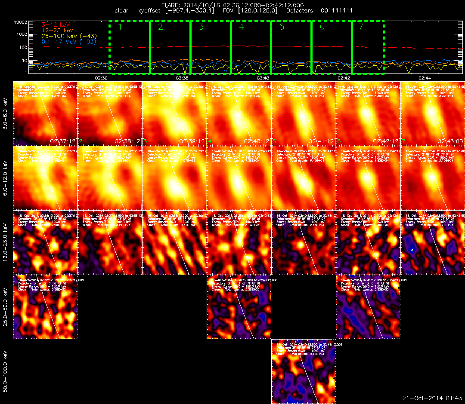The image size is (465, 404).
Task: Open the 12.0-25.0 keV image for interval 3
Action: (174, 243)
